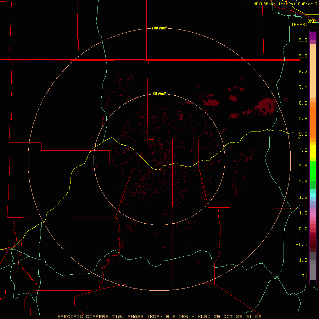Click the 4.2 value on color scale

pos(303,150)
